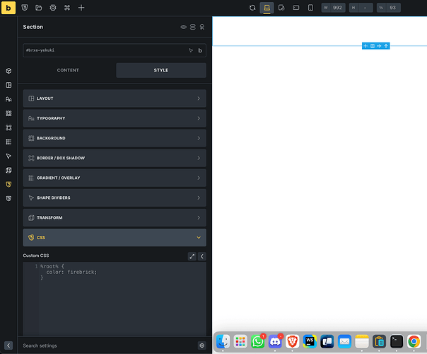Expand the TYPOGRAPHY style group
The width and height of the screenshot is (427, 354).
115,118
